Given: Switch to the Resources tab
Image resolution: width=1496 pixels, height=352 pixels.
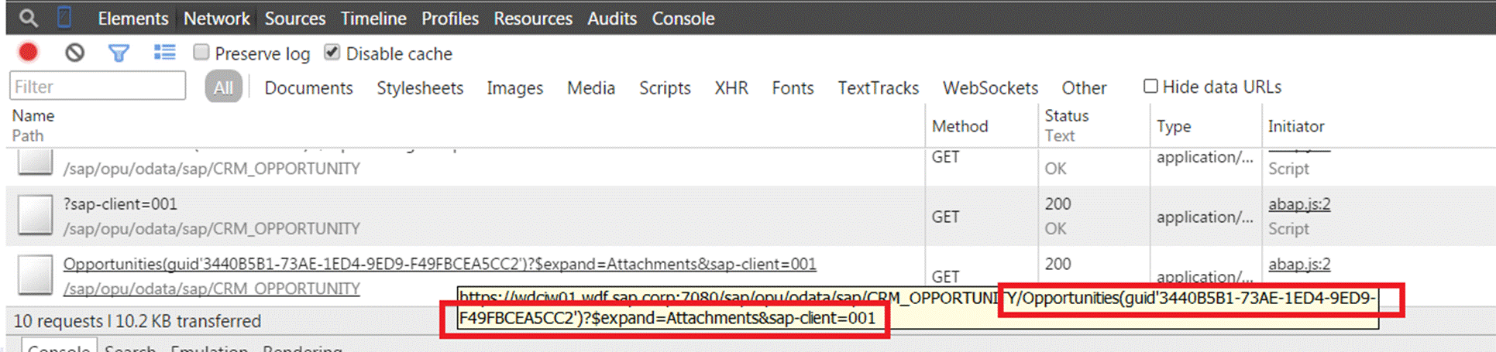Looking at the screenshot, I should [533, 18].
